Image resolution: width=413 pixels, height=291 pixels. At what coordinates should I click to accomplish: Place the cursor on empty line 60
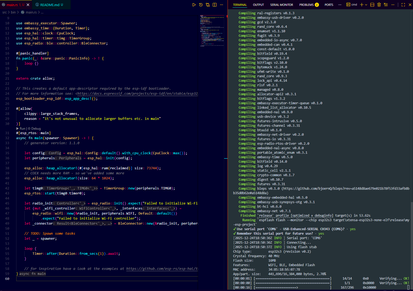tap(107, 279)
